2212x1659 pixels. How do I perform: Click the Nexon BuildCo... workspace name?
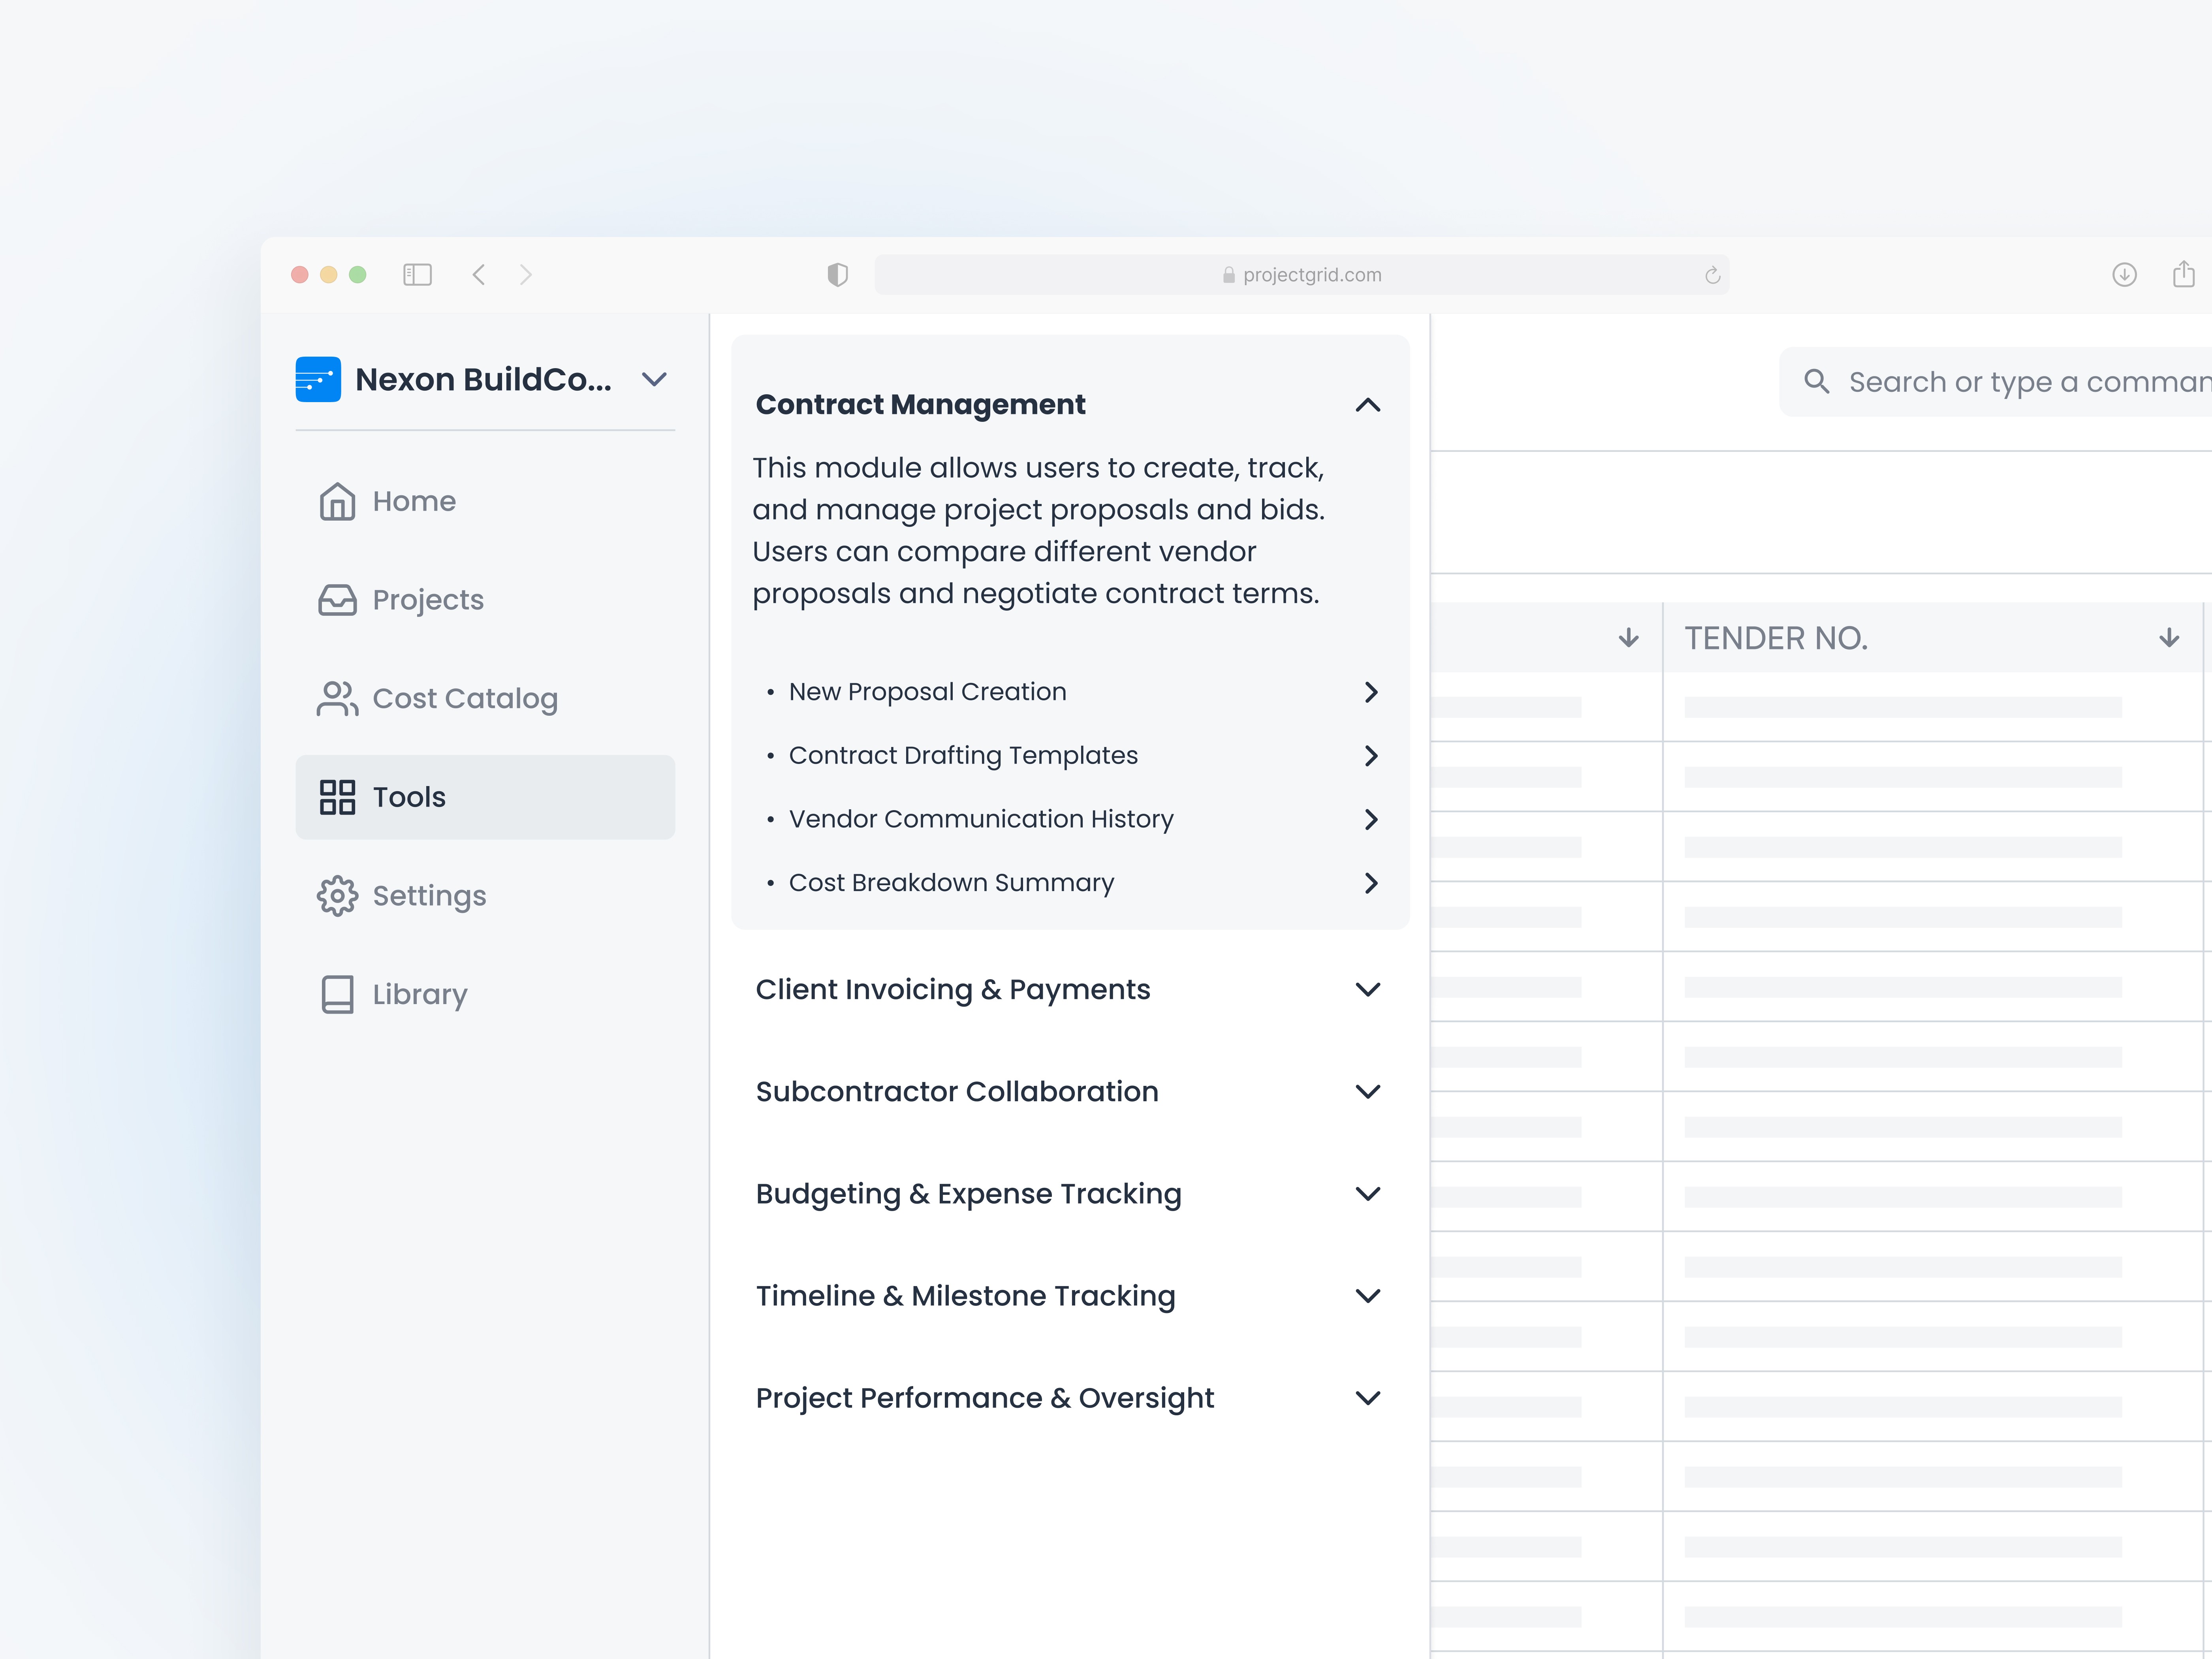pos(483,380)
